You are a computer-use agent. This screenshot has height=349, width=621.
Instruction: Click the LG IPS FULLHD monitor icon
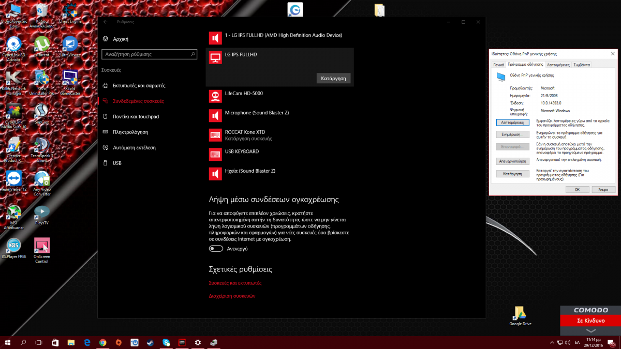point(215,58)
